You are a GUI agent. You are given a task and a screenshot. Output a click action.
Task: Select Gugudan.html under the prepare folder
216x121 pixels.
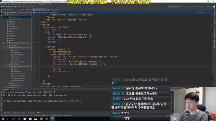(x=14, y=83)
